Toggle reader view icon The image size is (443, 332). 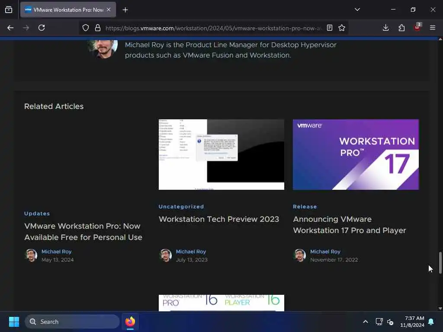tap(329, 28)
